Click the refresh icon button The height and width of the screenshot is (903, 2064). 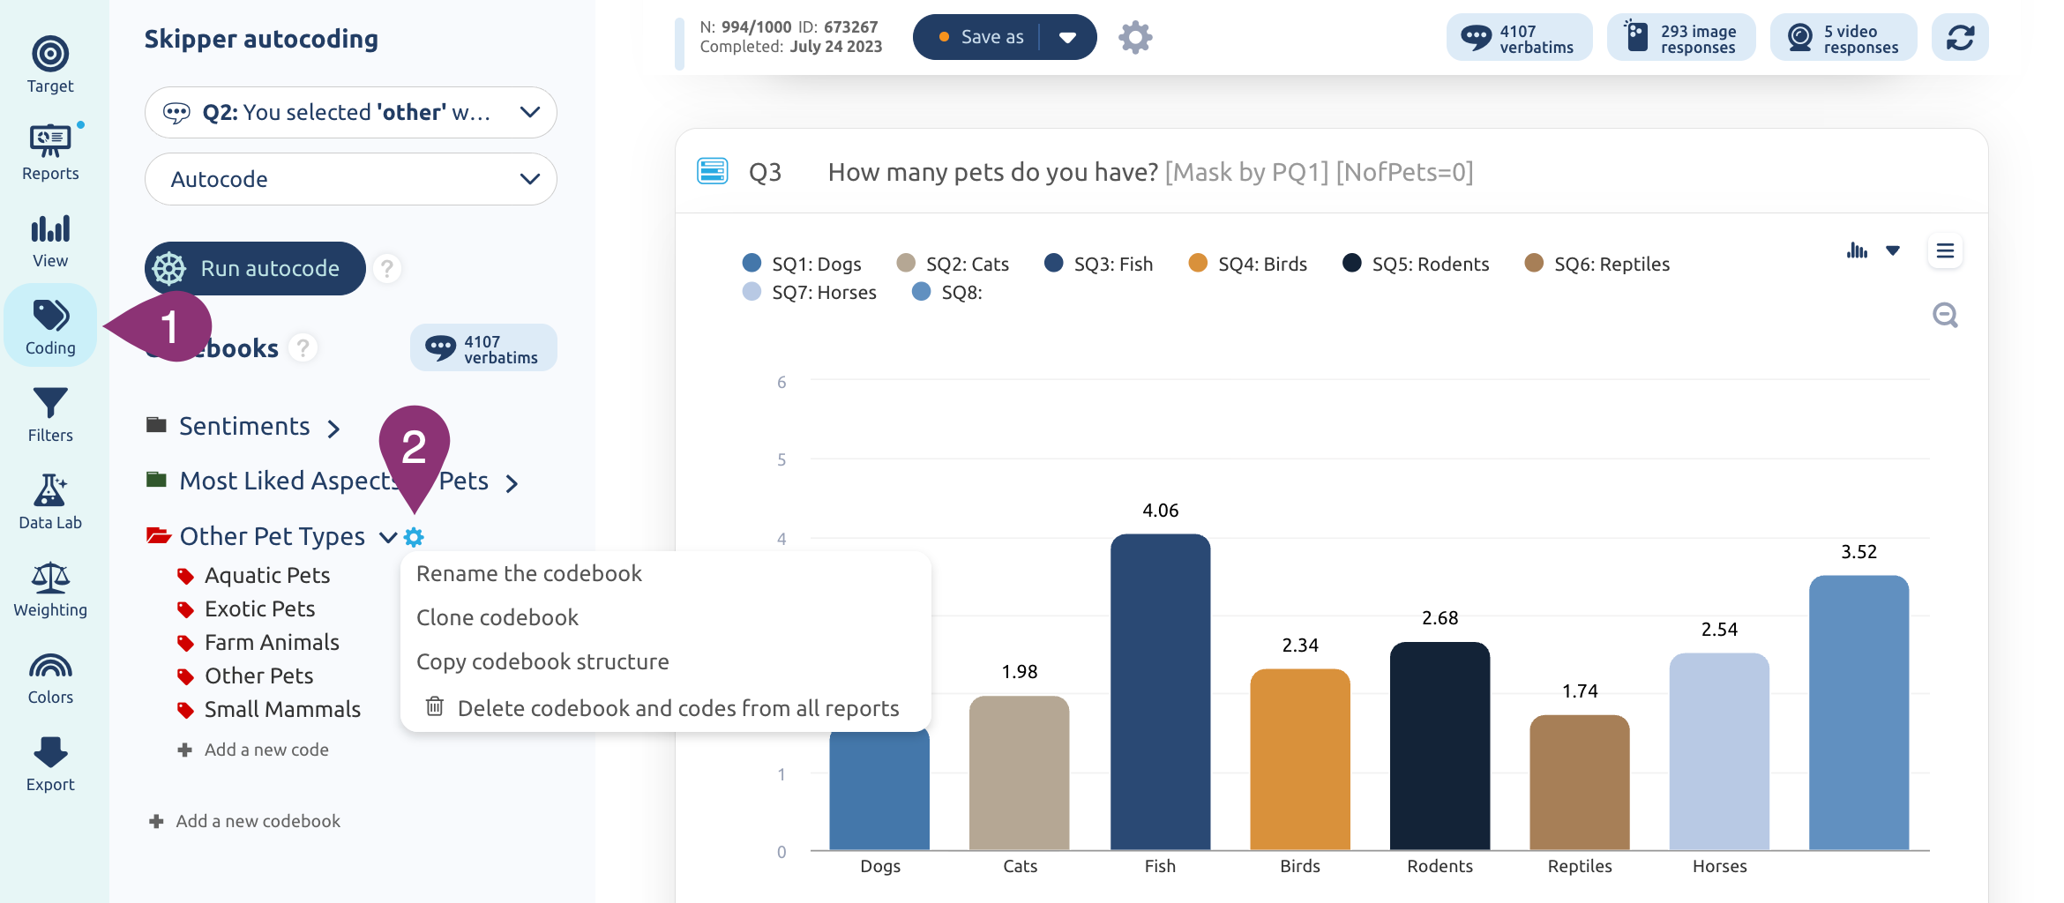coord(1960,37)
